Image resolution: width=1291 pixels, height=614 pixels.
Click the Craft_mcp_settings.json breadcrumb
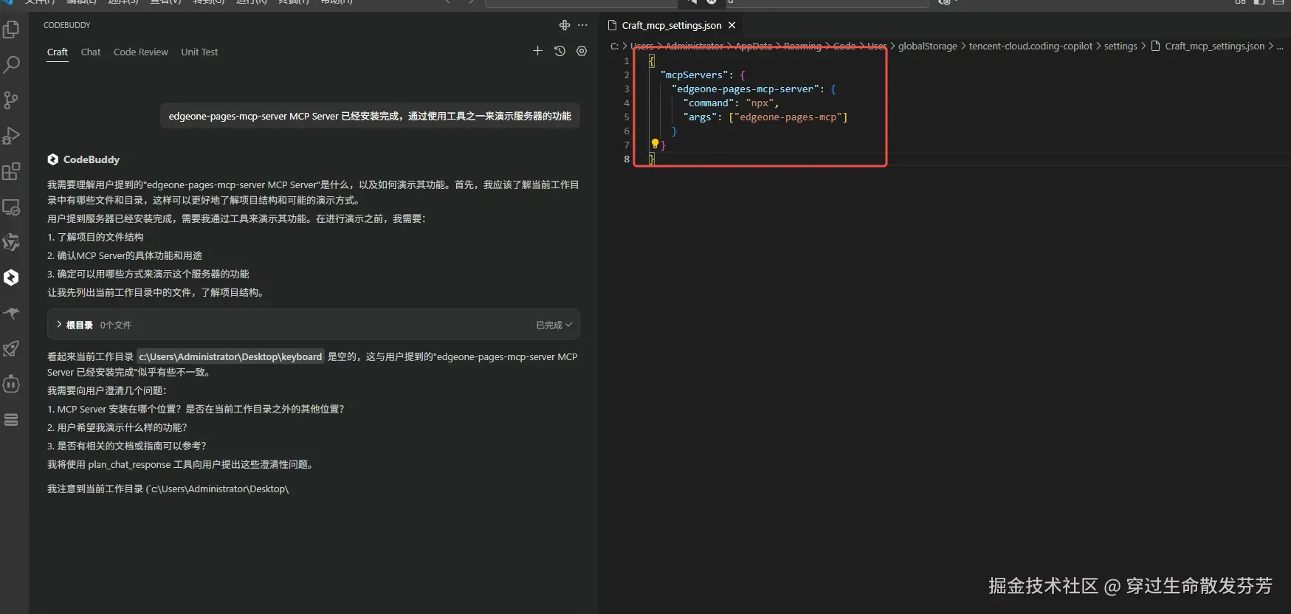tap(1214, 46)
